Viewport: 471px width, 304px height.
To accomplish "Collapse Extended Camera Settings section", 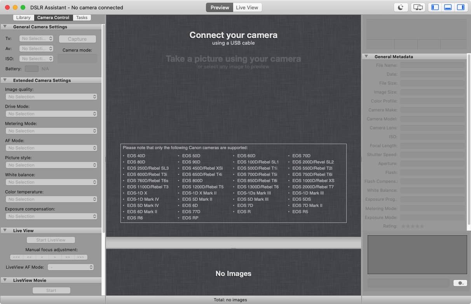I will tap(5, 80).
